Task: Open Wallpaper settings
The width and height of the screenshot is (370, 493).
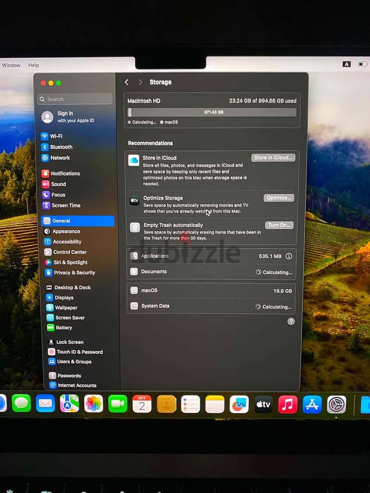Action: pos(62,308)
